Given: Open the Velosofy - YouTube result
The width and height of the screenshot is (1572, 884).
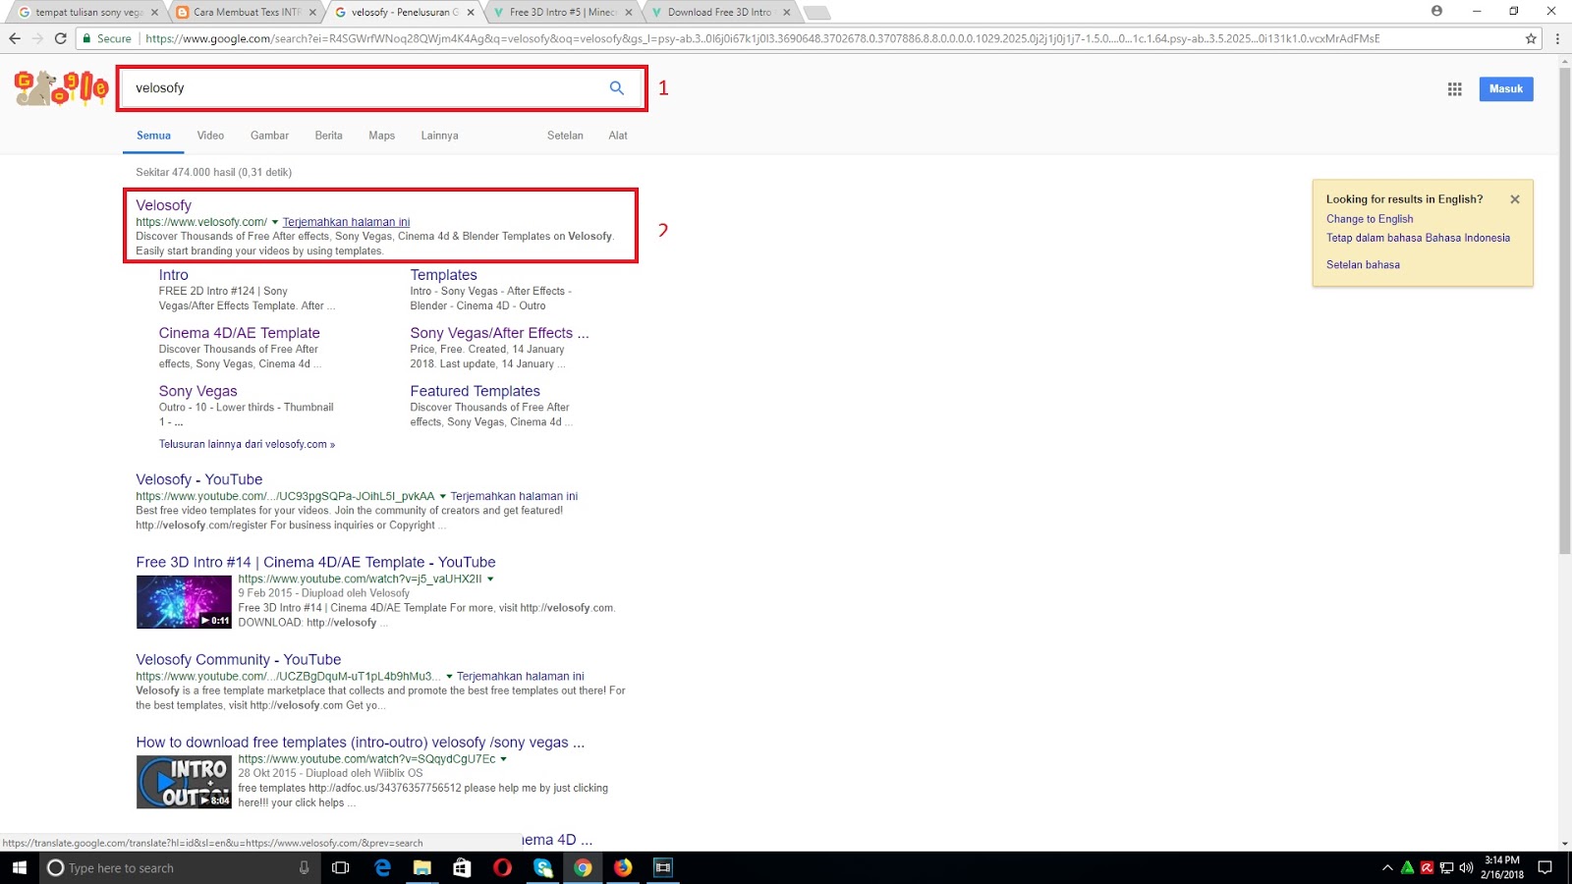Looking at the screenshot, I should (199, 479).
